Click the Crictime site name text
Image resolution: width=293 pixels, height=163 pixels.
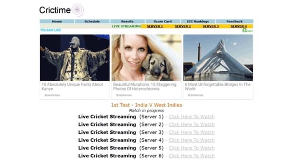[x=55, y=10]
